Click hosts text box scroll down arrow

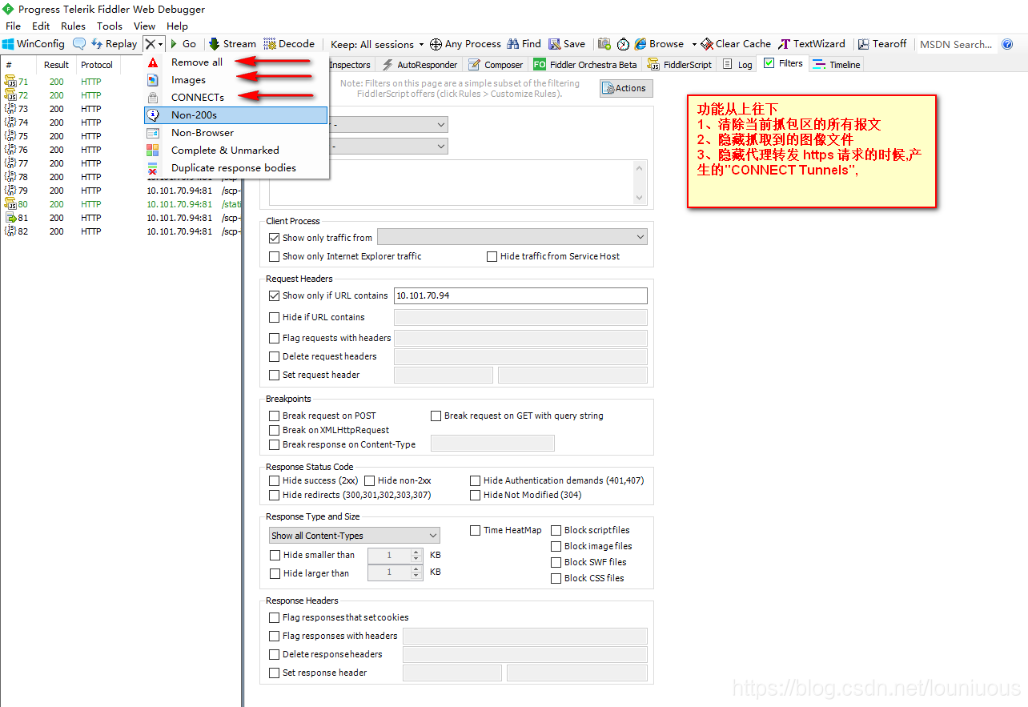pos(640,197)
